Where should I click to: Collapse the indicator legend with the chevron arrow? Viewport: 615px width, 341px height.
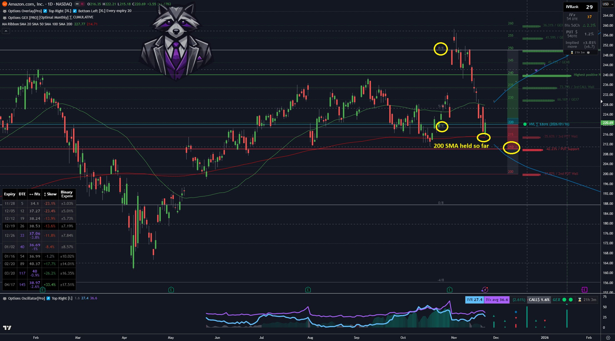(x=6, y=31)
